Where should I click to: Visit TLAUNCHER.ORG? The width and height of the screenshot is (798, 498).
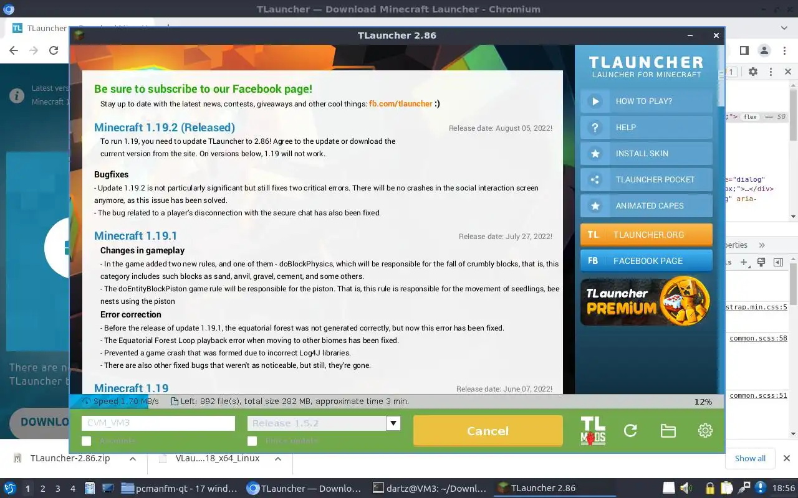pos(647,235)
